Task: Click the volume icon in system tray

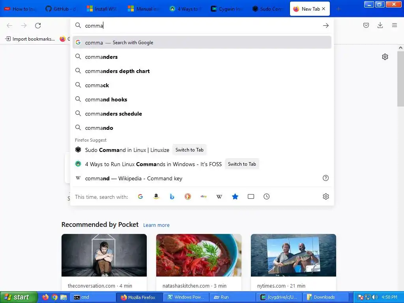Action: (x=375, y=297)
